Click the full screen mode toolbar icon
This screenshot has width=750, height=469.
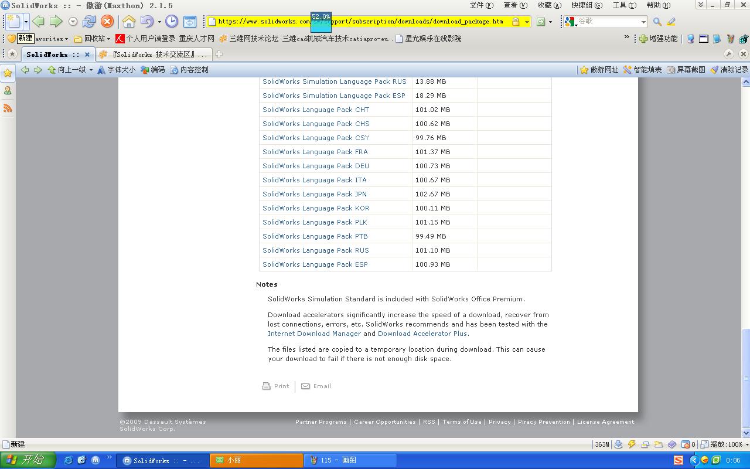click(x=190, y=22)
